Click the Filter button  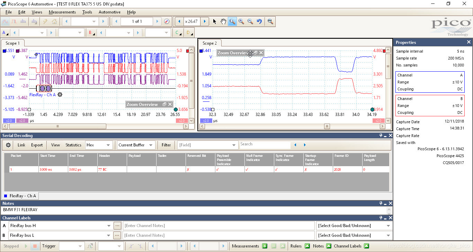click(x=166, y=145)
